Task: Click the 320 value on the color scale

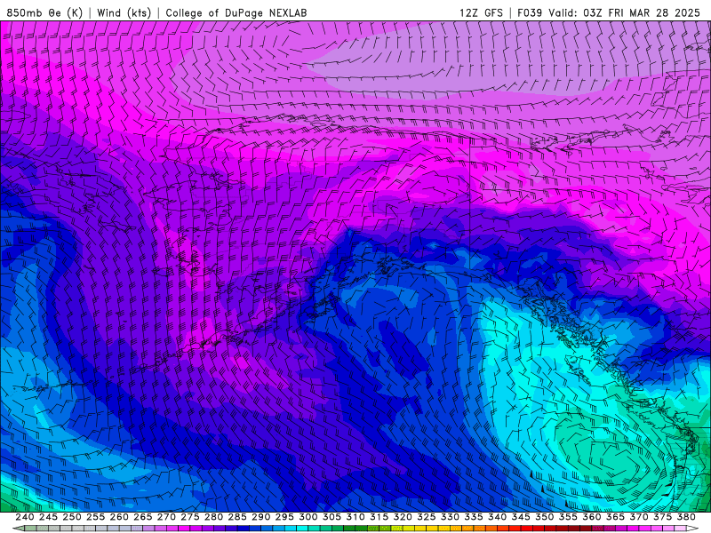Action: (403, 517)
